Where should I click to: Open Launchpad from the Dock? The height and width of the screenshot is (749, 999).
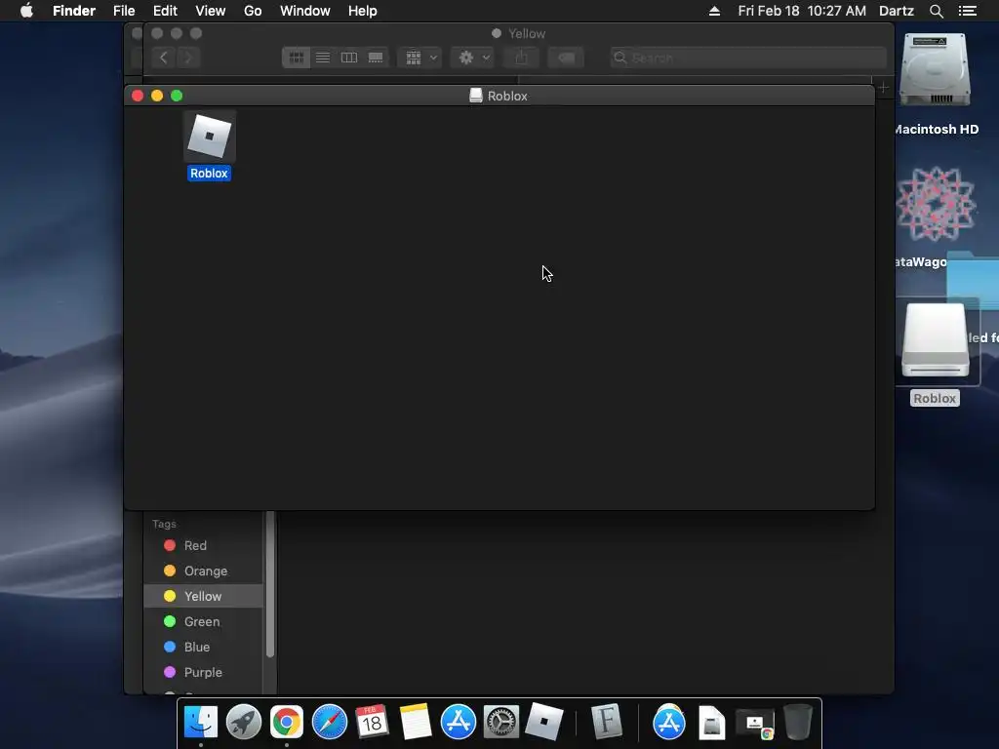click(243, 722)
